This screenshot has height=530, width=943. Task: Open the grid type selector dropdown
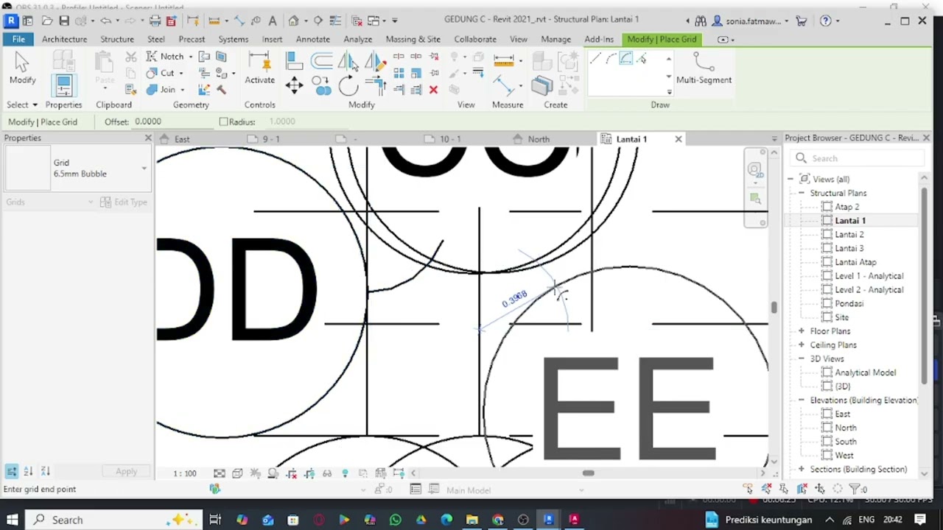click(144, 168)
